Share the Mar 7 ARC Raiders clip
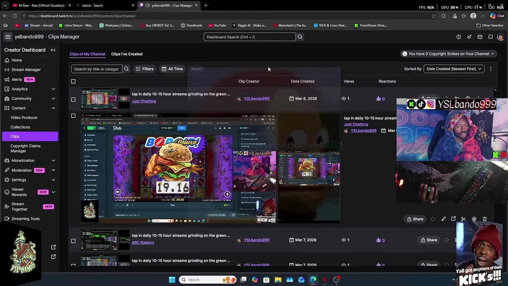This screenshot has height=286, width=508. pos(429,240)
